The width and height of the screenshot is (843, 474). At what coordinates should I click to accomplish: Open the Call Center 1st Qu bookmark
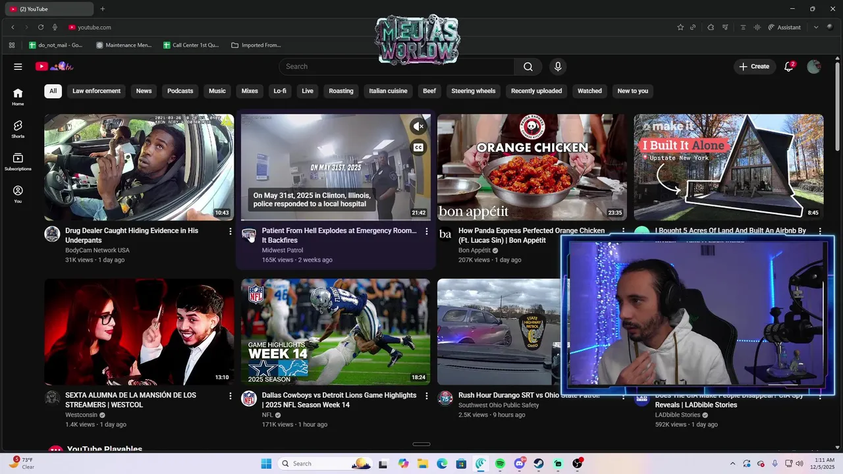pos(191,45)
